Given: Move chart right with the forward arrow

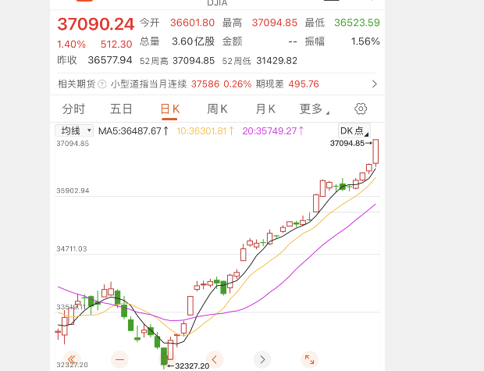Looking at the screenshot, I should tap(262, 359).
